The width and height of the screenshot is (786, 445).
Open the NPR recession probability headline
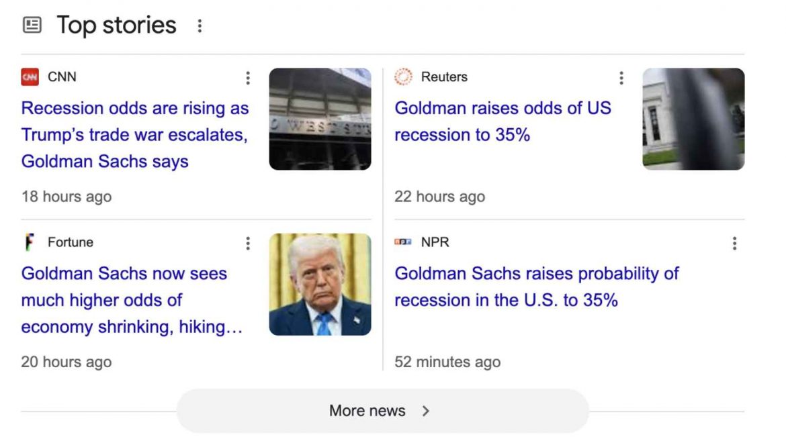536,287
